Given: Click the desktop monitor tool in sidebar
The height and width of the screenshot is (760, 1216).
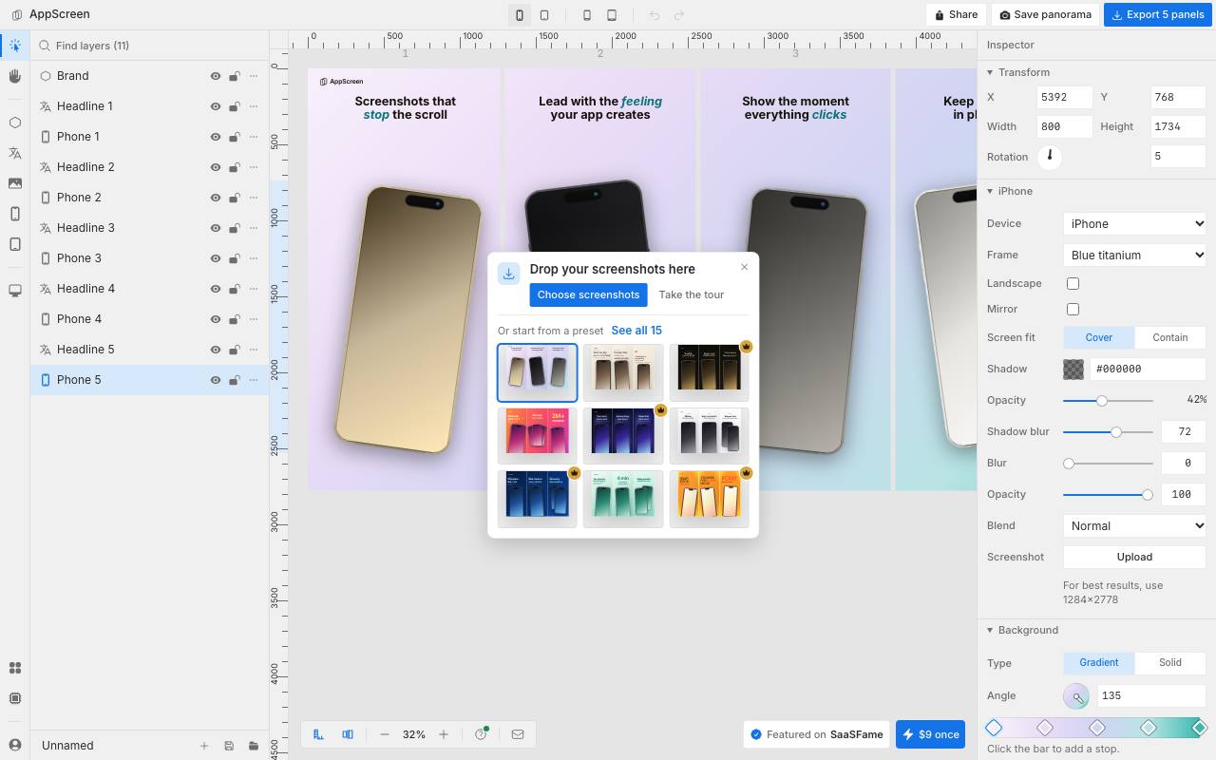Looking at the screenshot, I should (14, 291).
